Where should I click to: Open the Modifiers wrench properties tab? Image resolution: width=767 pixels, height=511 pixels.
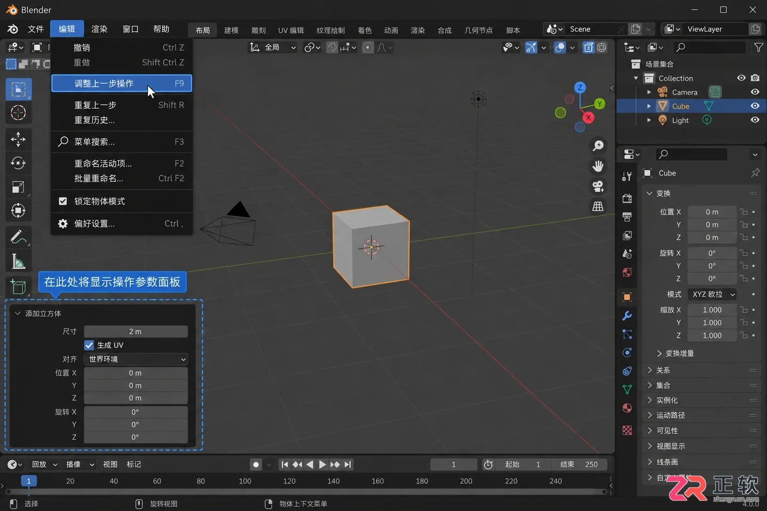[x=627, y=316]
